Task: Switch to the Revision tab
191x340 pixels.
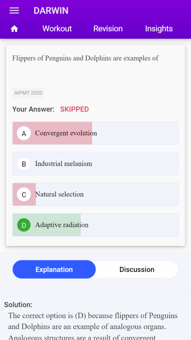Action: click(108, 29)
